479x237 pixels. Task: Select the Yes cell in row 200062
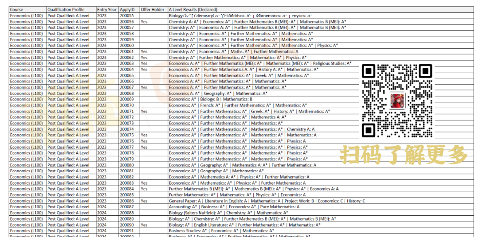153,57
